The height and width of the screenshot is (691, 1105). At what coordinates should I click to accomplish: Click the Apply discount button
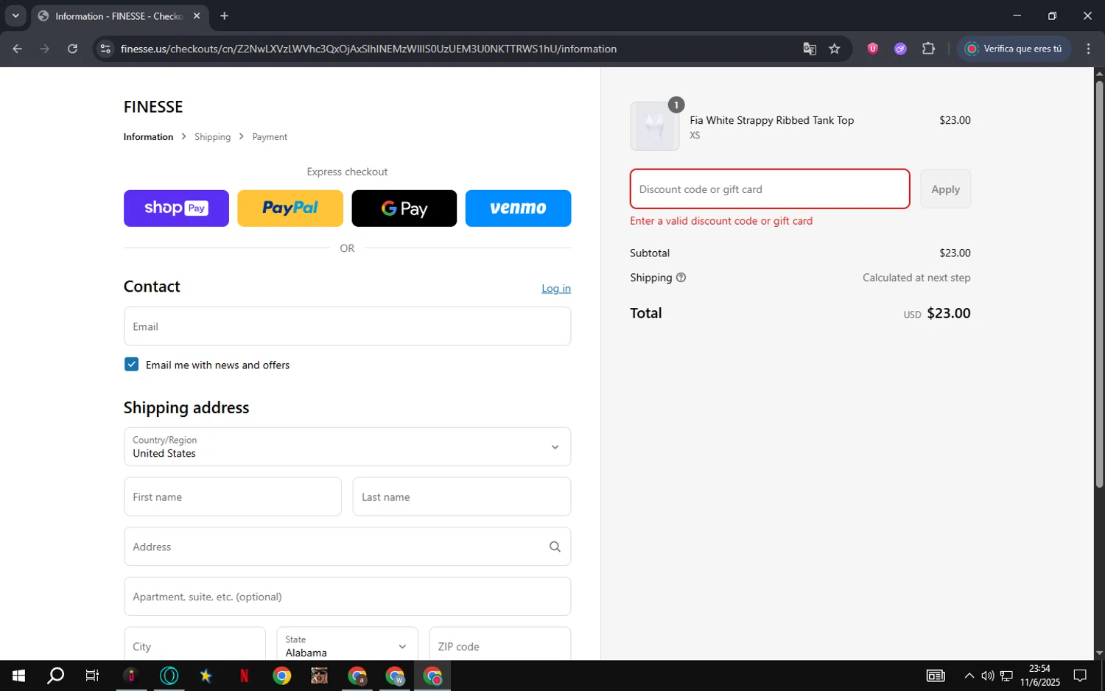(x=945, y=189)
